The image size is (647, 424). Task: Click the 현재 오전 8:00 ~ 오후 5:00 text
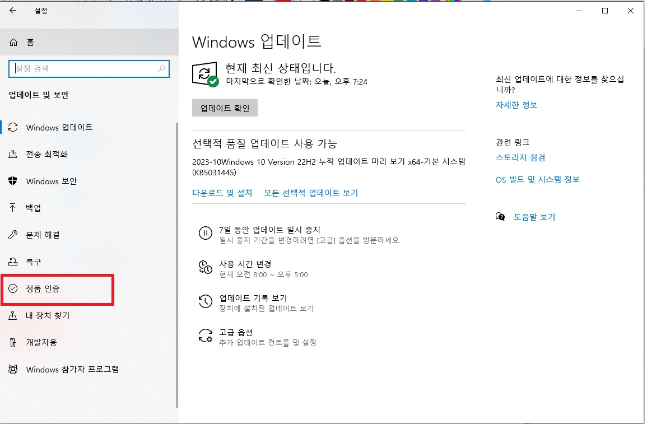[x=263, y=274]
